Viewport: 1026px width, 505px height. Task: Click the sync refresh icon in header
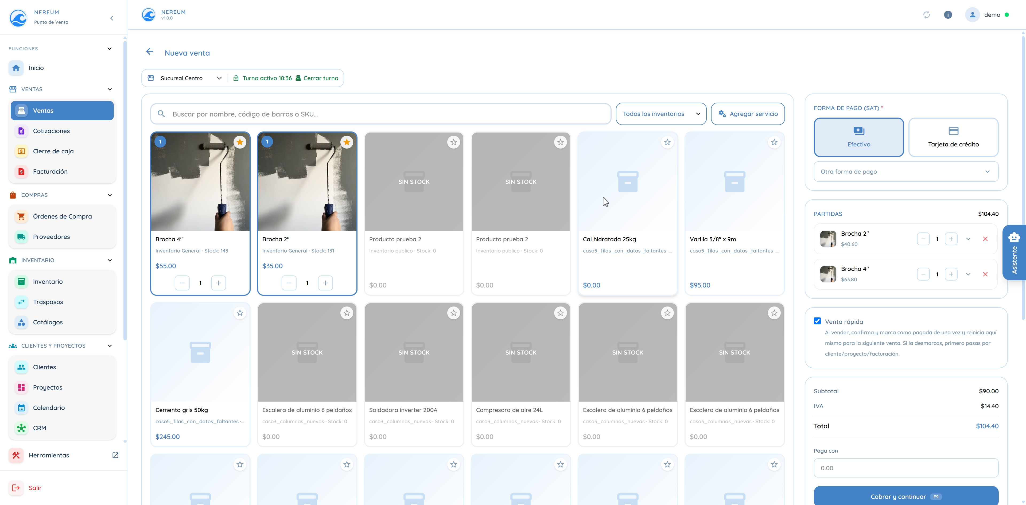(x=926, y=15)
